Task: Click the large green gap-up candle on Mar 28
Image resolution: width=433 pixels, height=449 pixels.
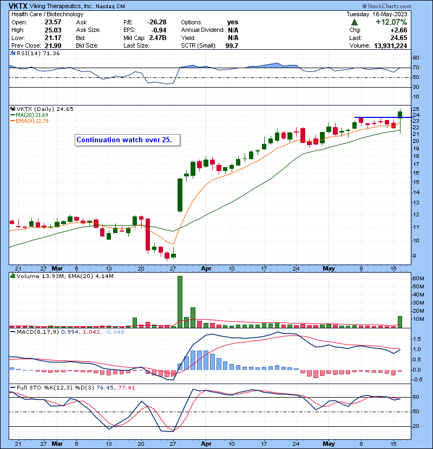Action: pos(180,195)
